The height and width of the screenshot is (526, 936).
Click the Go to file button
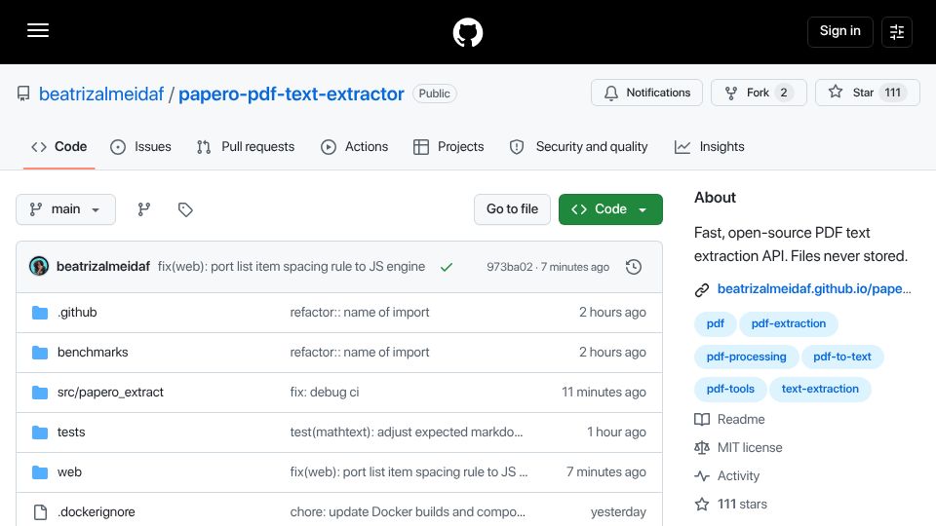512,209
